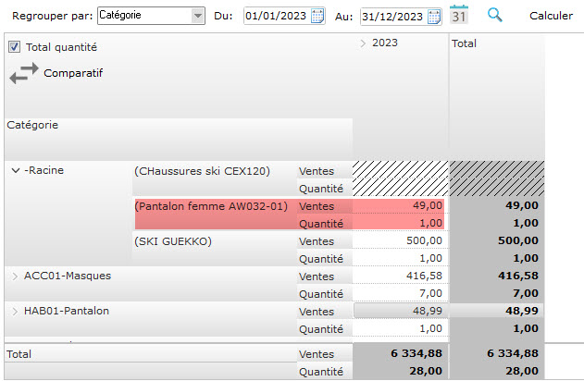Viewport: 584px width, 381px height.
Task: Click the Comparatif label
Action: tap(73, 73)
